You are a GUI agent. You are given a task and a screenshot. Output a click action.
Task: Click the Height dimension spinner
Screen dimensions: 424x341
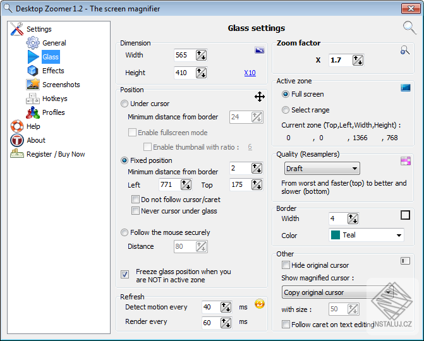(x=201, y=73)
